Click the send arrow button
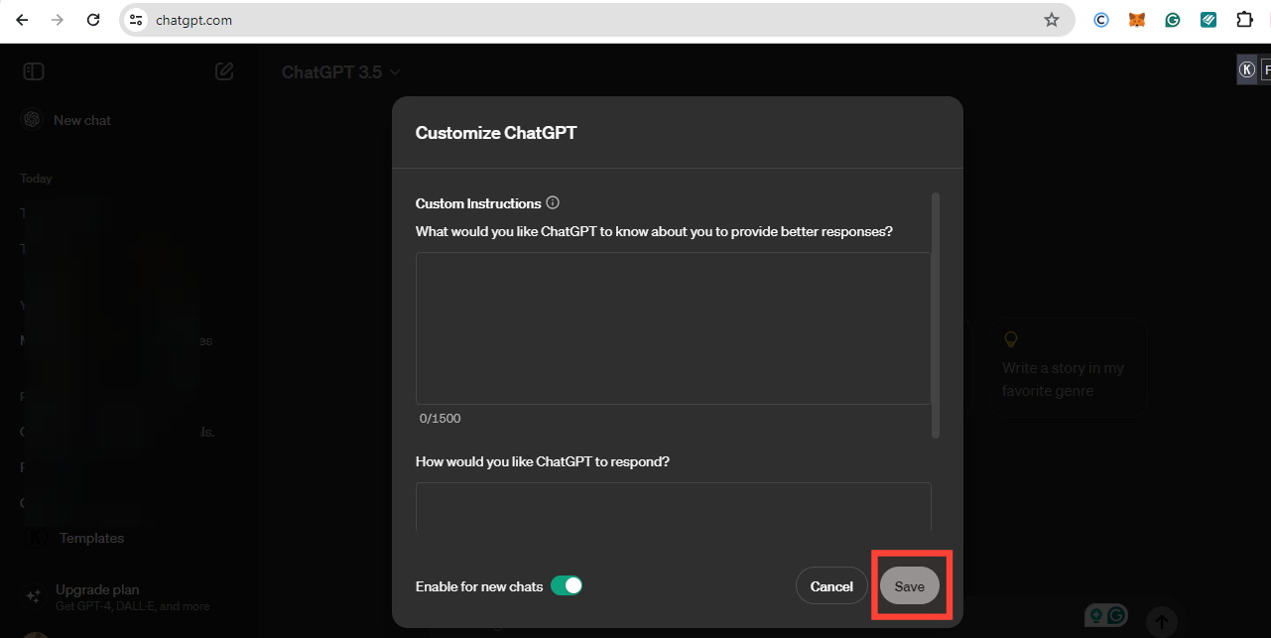 point(1162,621)
